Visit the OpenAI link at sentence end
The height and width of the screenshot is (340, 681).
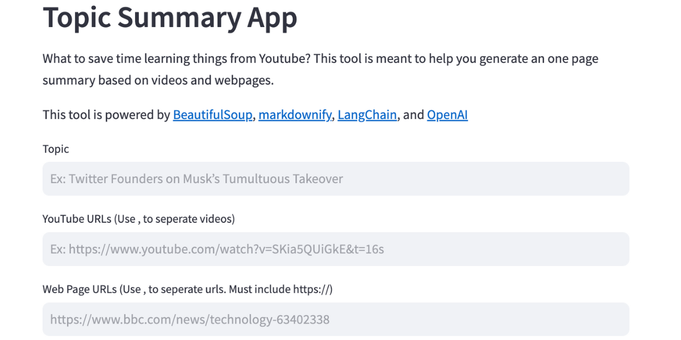(x=447, y=115)
